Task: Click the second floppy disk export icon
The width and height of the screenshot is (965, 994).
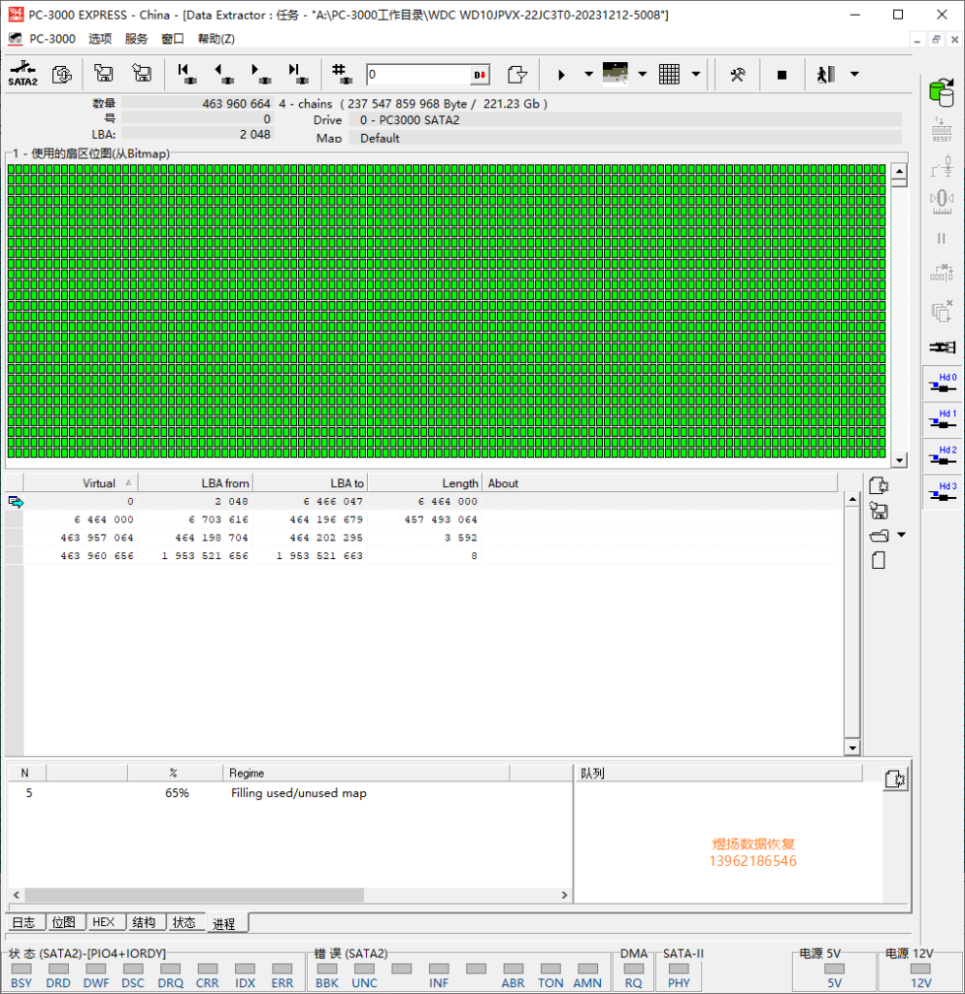Action: 142,74
